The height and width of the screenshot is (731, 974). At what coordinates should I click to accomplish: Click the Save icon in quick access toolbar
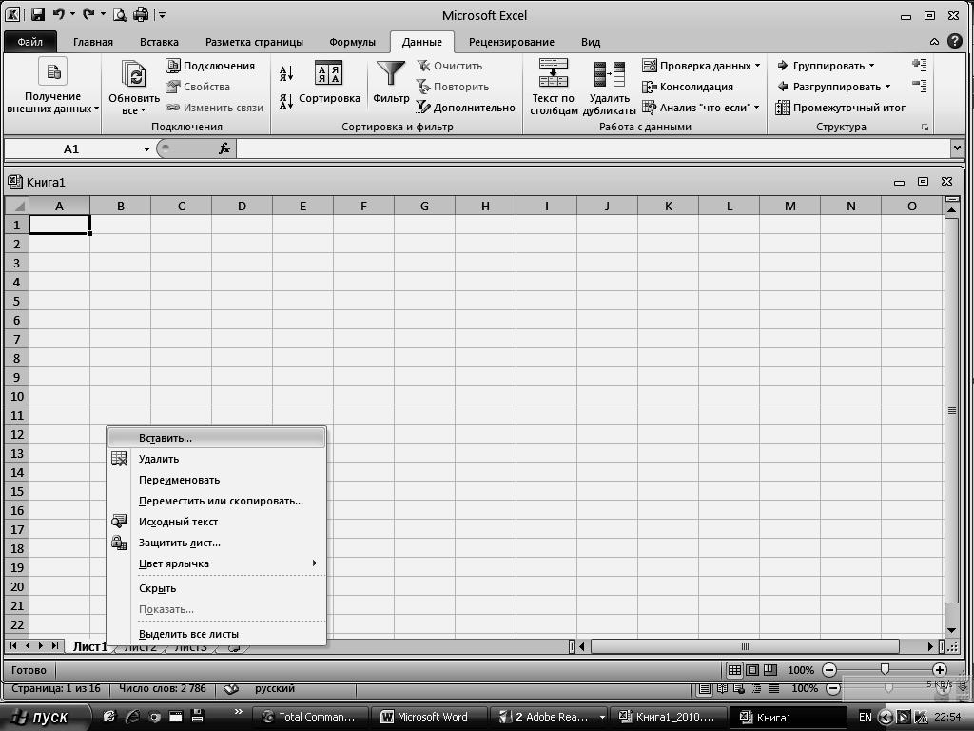coord(38,14)
